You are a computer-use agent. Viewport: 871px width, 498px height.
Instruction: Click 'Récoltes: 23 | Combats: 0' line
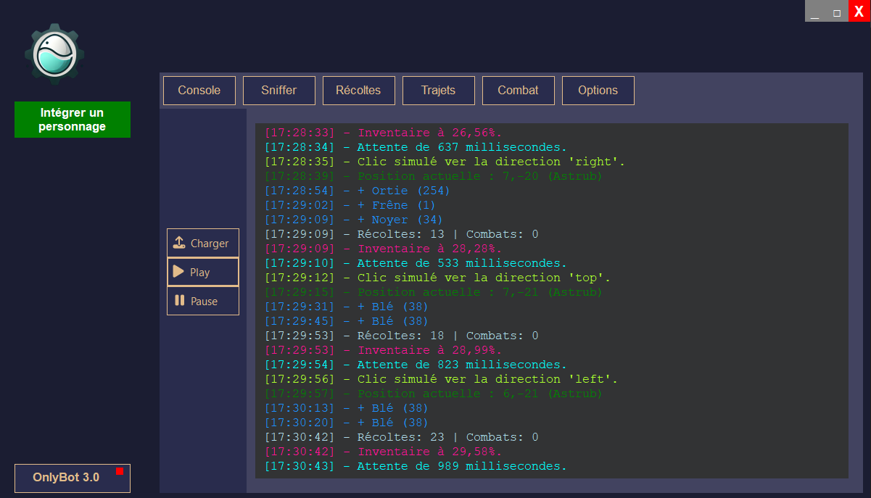[x=401, y=437]
